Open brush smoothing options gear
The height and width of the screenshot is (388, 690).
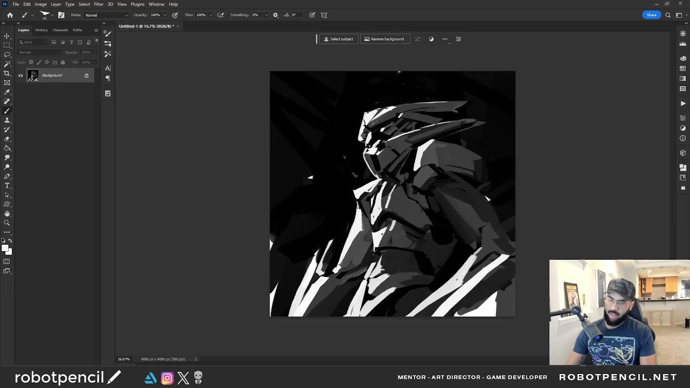point(275,15)
